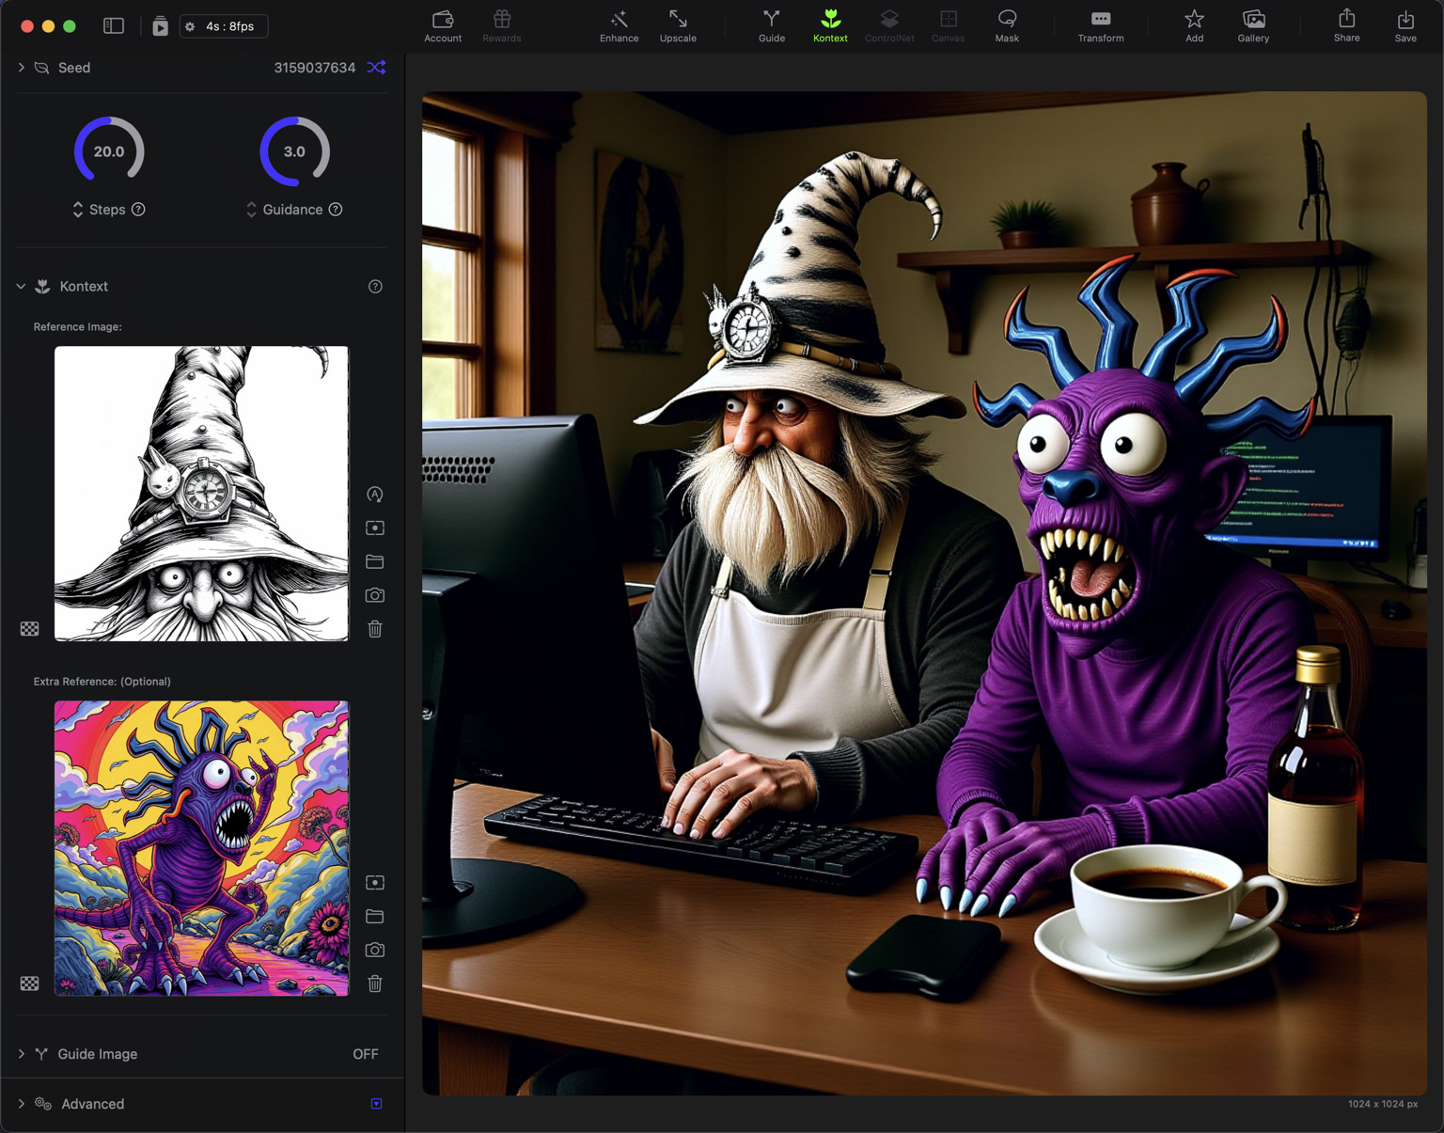Delete the Reference Image with trash icon
The height and width of the screenshot is (1133, 1444).
[x=375, y=629]
